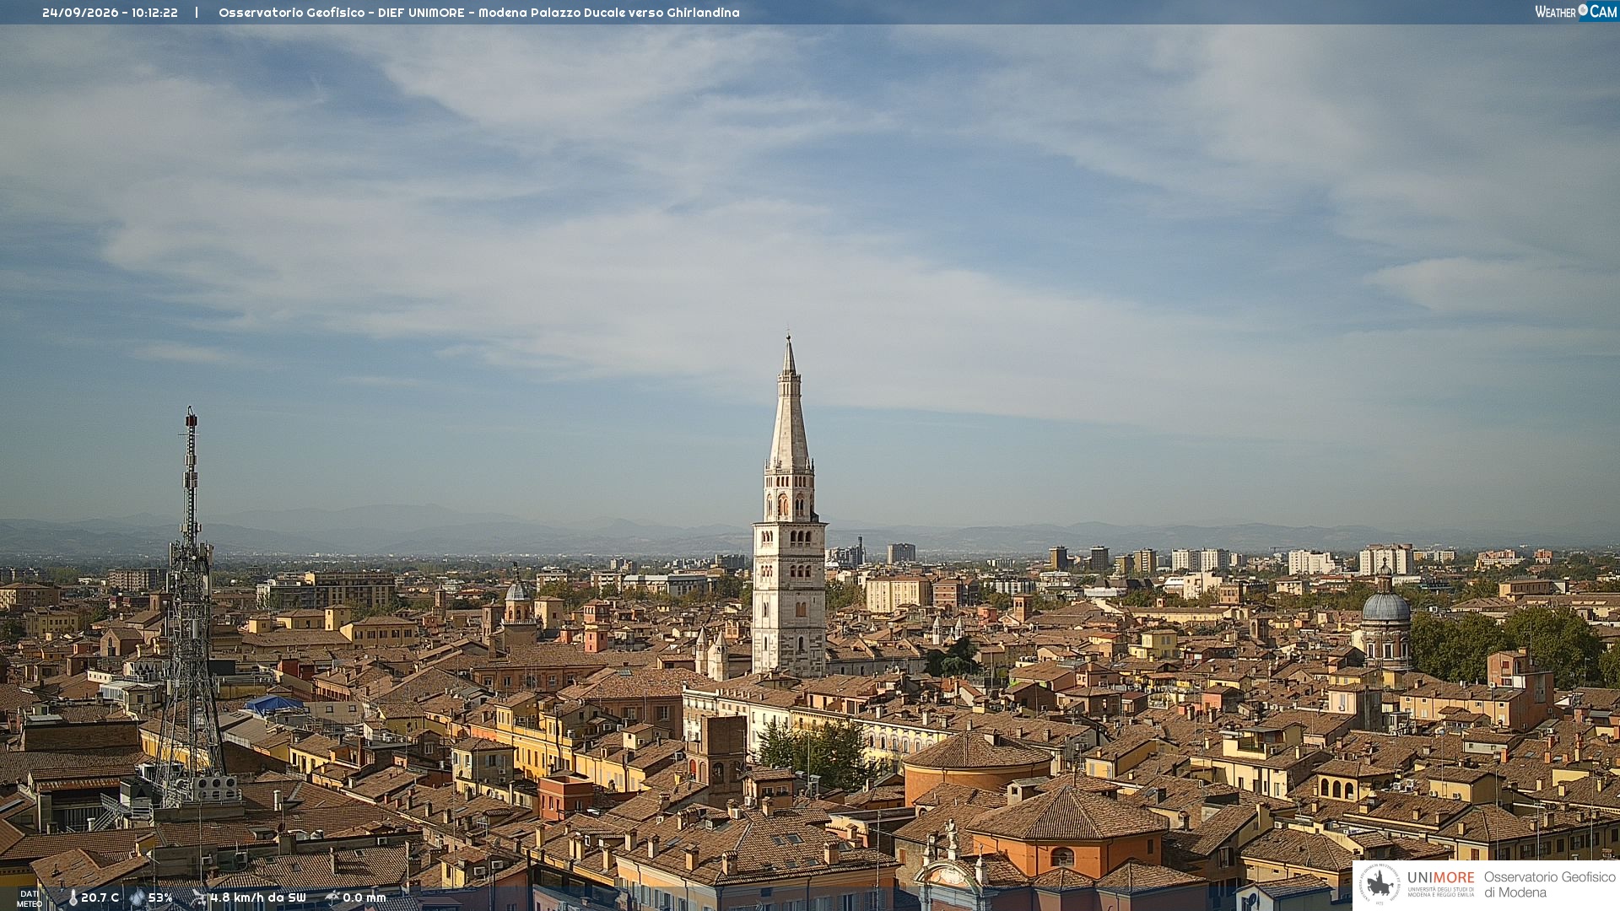Image resolution: width=1620 pixels, height=911 pixels.
Task: Click the 4.8 km/h da SW wind reading
Action: pyautogui.click(x=258, y=898)
